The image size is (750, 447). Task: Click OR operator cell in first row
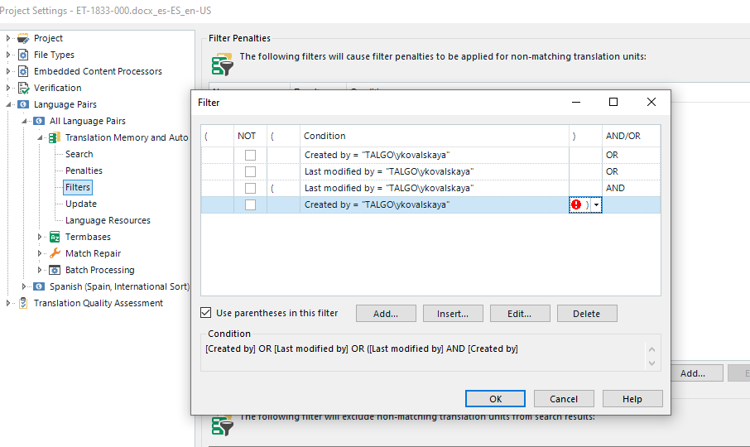coord(631,155)
